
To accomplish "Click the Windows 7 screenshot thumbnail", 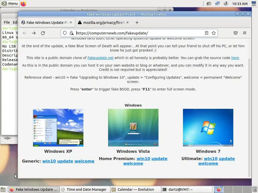I will (x=208, y=127).
